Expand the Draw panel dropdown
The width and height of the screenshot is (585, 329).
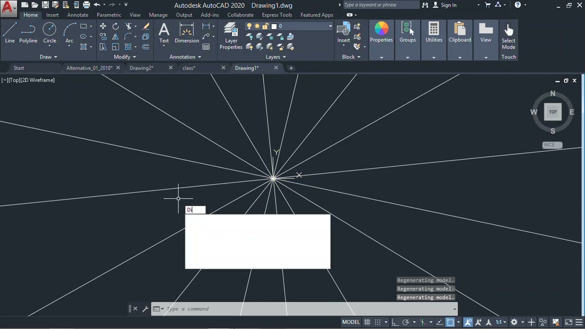(48, 57)
